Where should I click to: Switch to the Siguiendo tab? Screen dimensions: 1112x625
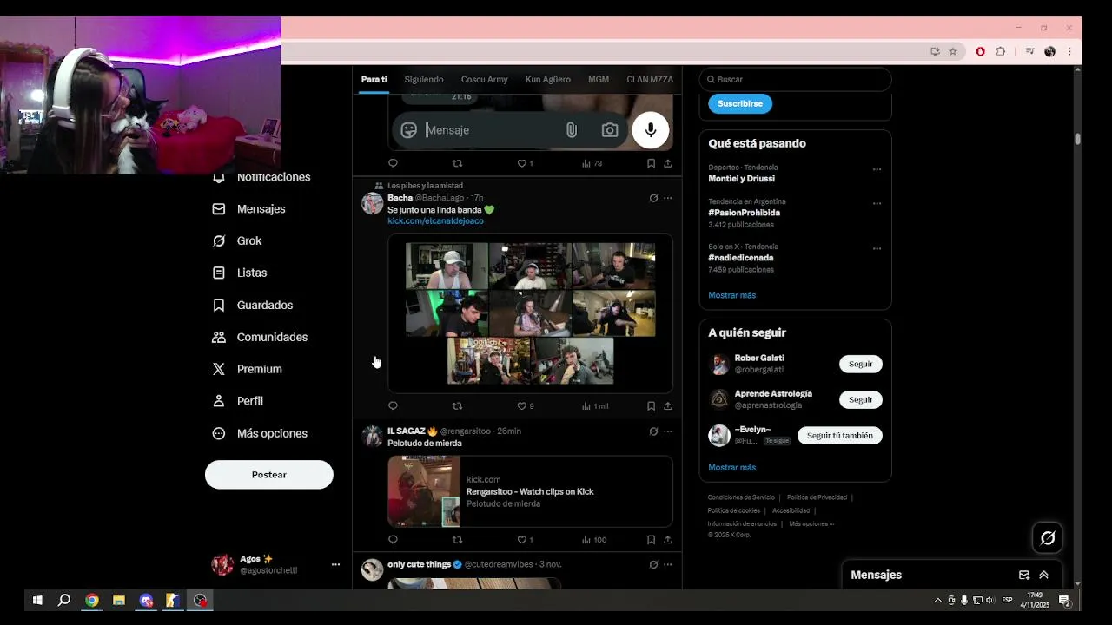click(424, 79)
